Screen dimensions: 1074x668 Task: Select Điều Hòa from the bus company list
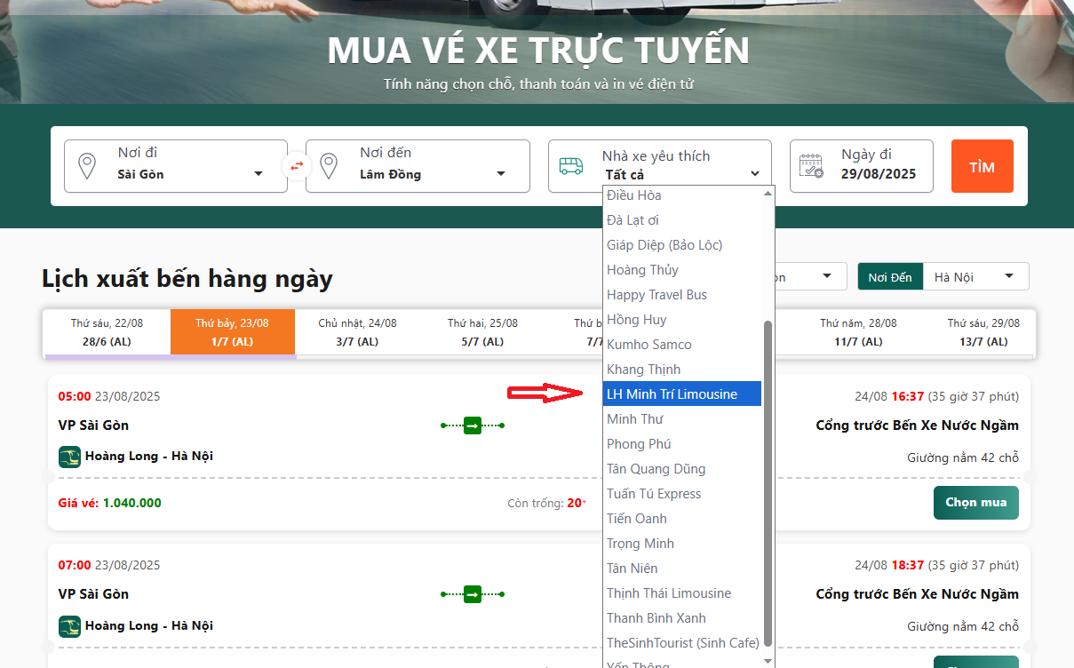click(682, 195)
